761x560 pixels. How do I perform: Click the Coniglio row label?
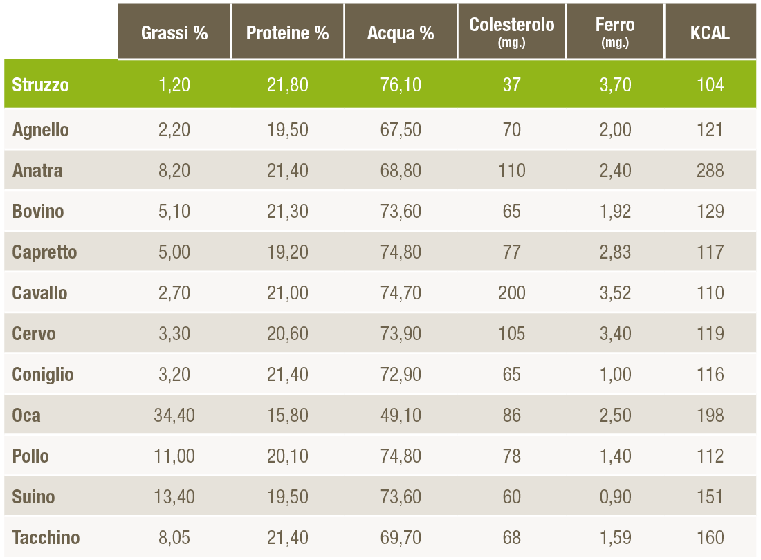pyautogui.click(x=43, y=375)
